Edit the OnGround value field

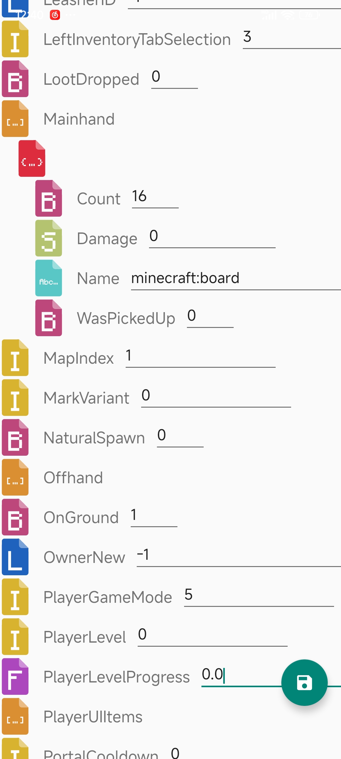[153, 516]
